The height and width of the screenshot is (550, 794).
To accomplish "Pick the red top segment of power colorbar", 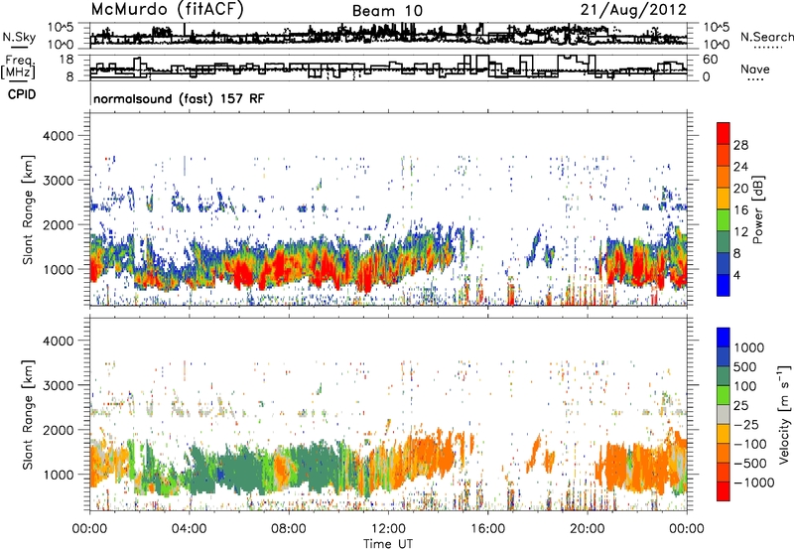I will click(724, 134).
